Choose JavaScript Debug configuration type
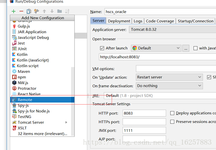216x150 pixels. pos(42,37)
